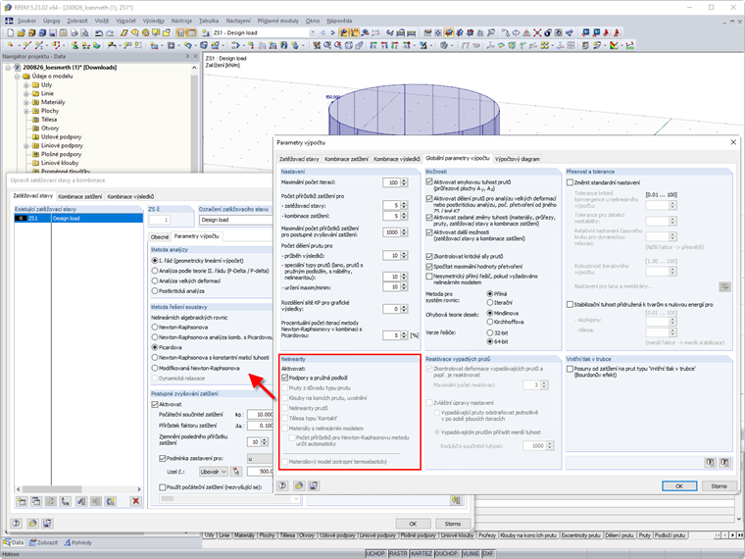Select the Iterační radio button

tap(490, 302)
